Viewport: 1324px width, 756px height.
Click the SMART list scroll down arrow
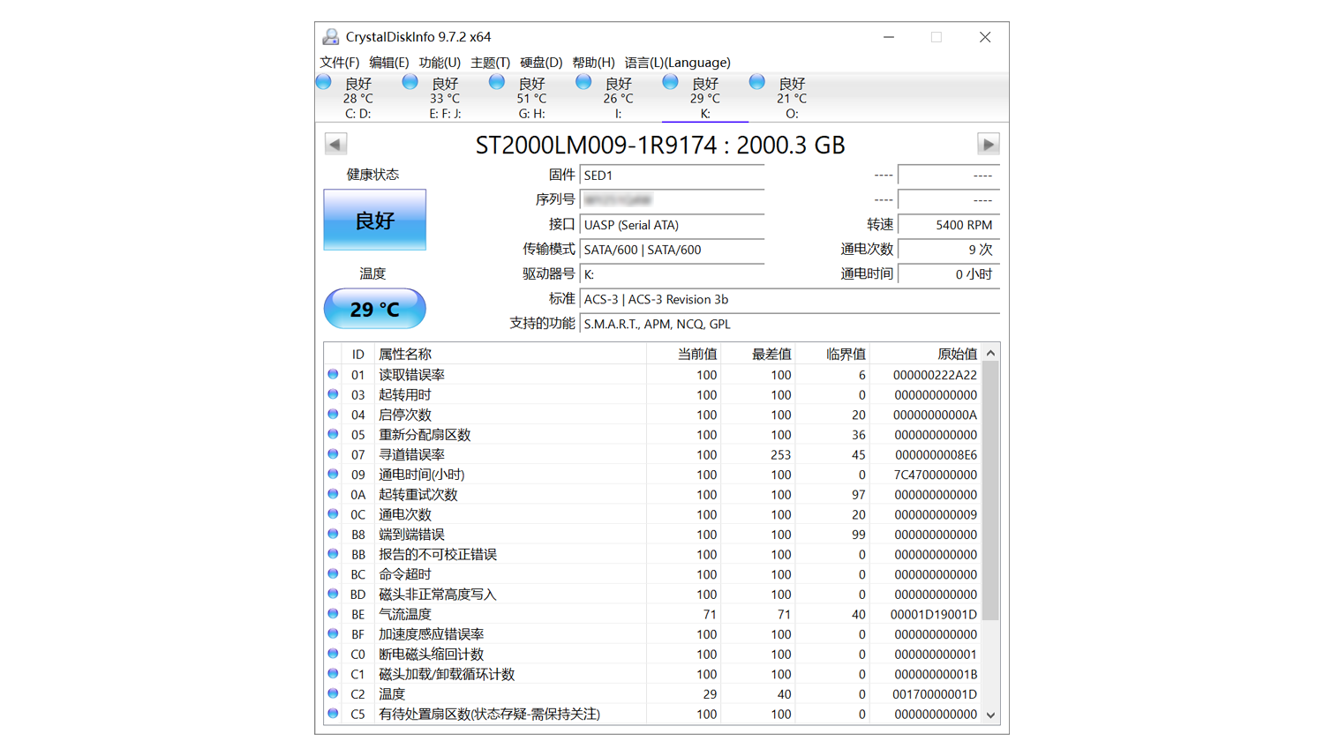pyautogui.click(x=991, y=715)
